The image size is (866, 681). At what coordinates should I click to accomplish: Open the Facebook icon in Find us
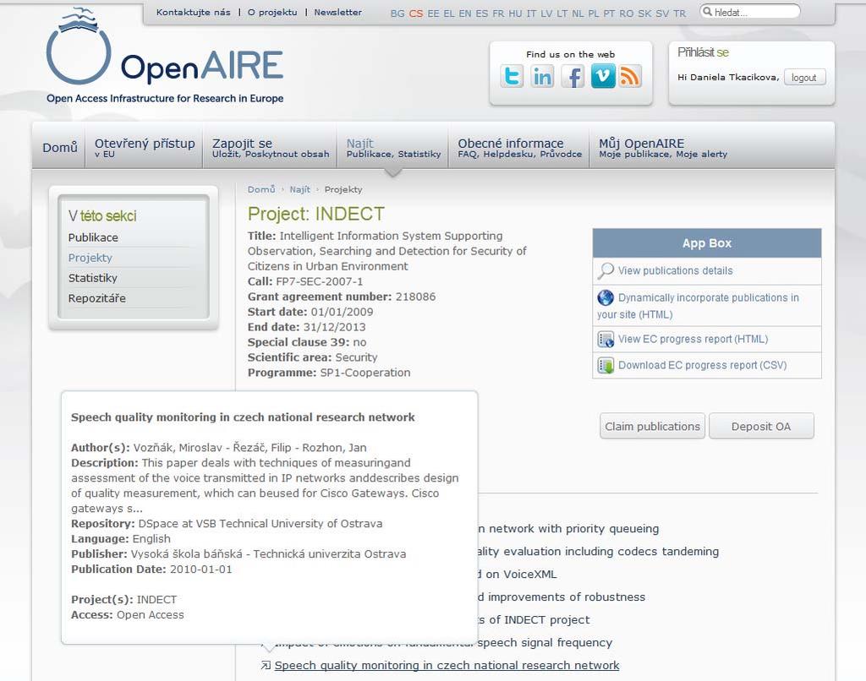click(573, 76)
